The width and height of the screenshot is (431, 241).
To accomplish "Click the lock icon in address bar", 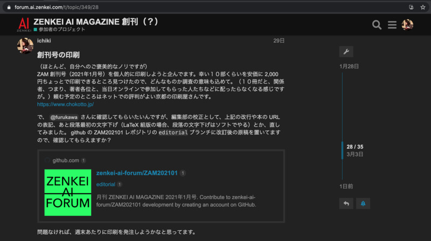I will tap(9, 8).
